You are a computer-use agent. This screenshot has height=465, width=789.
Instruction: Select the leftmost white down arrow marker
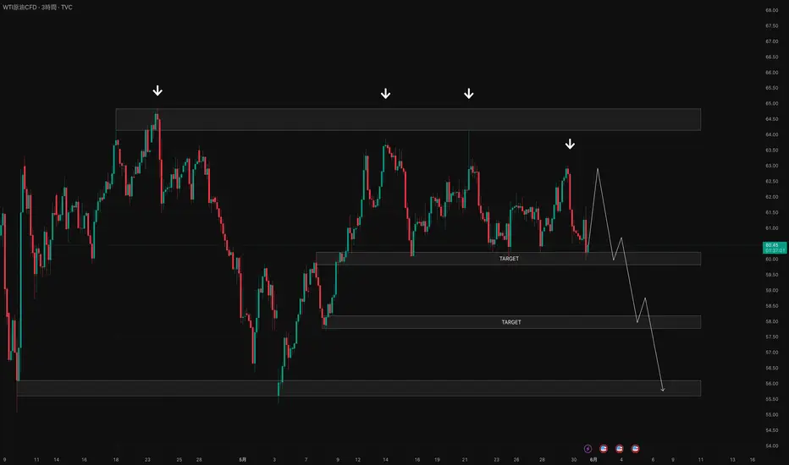[x=157, y=90]
